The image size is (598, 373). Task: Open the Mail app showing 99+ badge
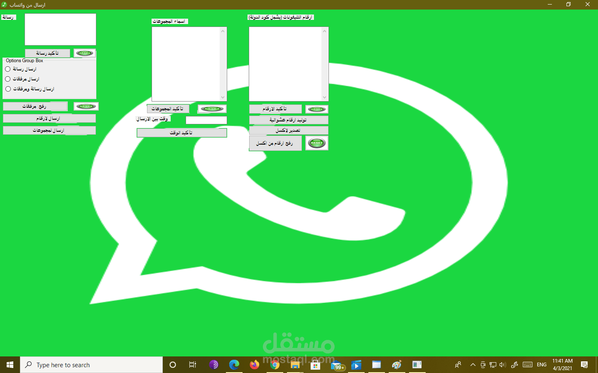[x=337, y=365]
